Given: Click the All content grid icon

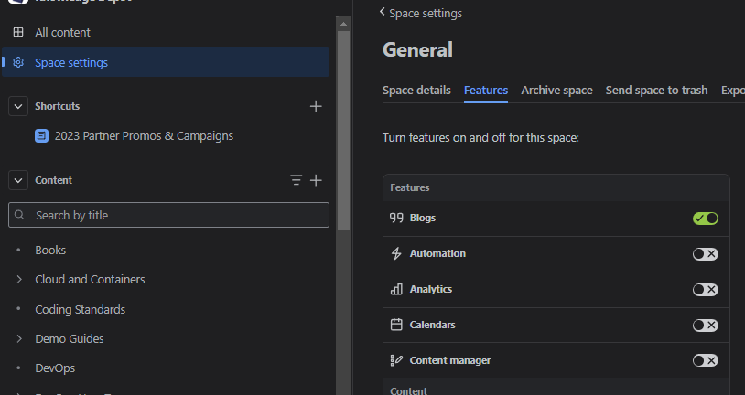Looking at the screenshot, I should [18, 32].
